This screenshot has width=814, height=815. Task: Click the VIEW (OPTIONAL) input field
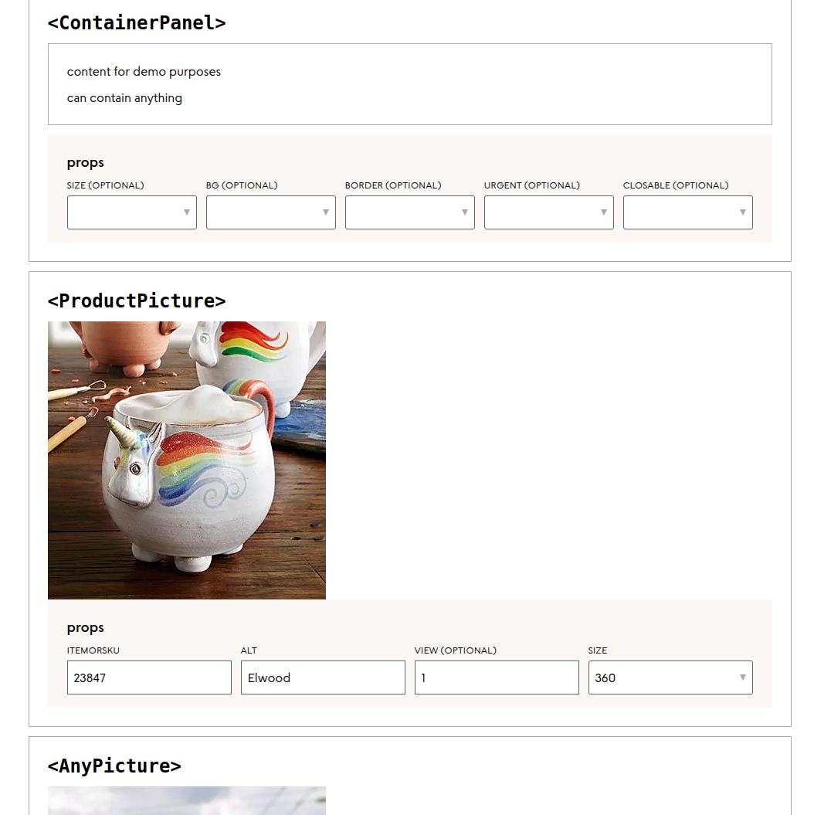pyautogui.click(x=497, y=677)
